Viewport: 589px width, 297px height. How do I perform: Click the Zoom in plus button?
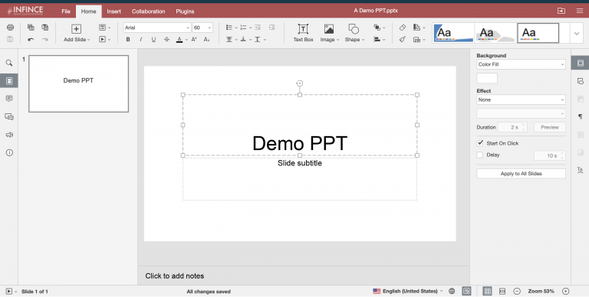pos(566,292)
